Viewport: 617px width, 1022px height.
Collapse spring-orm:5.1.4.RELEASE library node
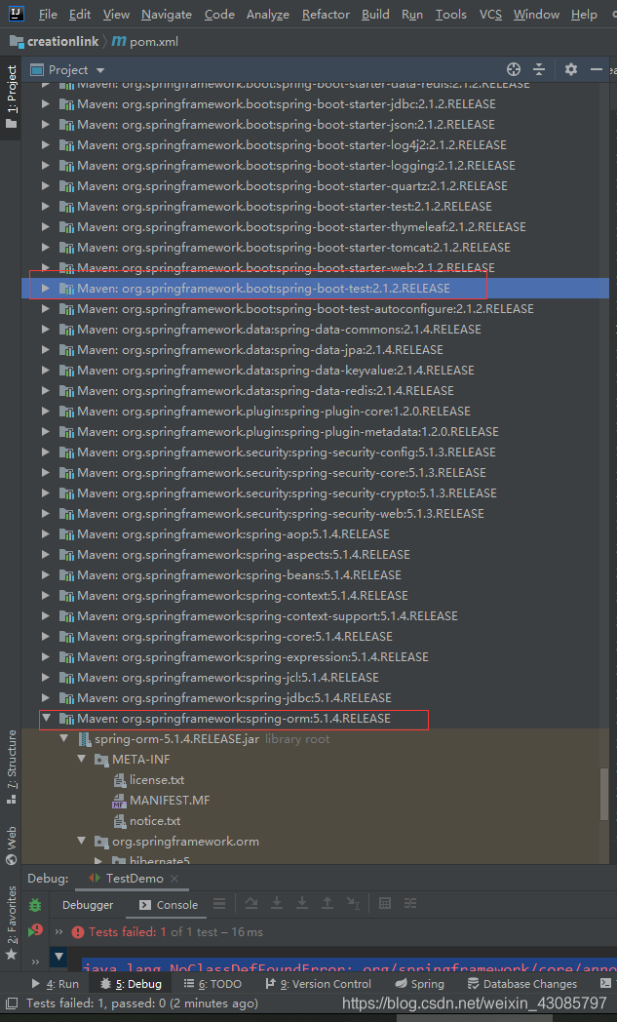click(x=46, y=719)
